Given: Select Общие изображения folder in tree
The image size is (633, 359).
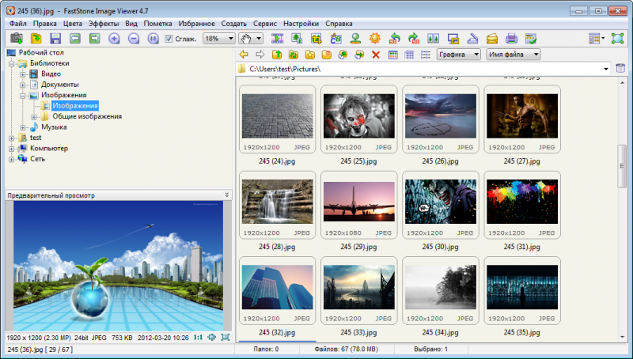Looking at the screenshot, I should tap(87, 116).
